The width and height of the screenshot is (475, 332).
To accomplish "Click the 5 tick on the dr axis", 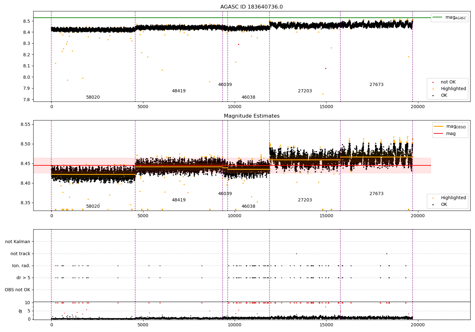I will 29,311.
